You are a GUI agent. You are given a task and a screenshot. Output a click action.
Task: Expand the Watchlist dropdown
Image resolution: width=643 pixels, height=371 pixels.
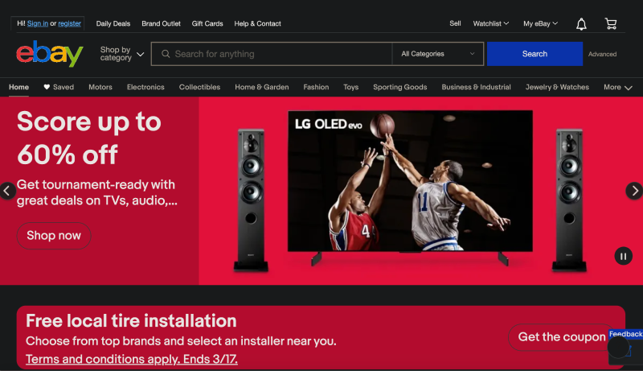coord(491,24)
